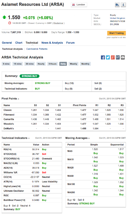Screen dimensions: 128x215
Task: Go to News & Analysis tab
Action: coord(52,43)
